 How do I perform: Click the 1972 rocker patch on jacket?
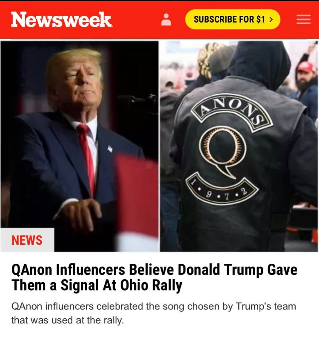222,189
